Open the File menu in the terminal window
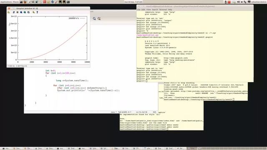Viewport: 267px width, 150px height. (x=139, y=10)
